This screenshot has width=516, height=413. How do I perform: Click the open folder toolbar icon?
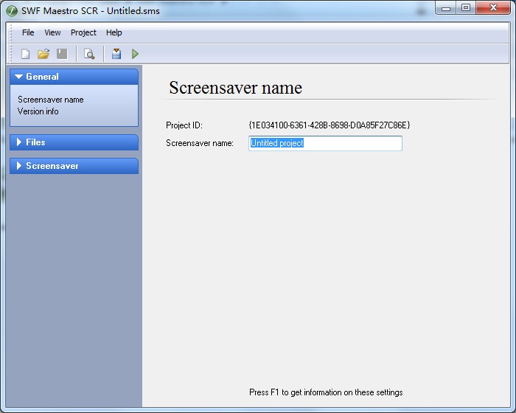[43, 54]
